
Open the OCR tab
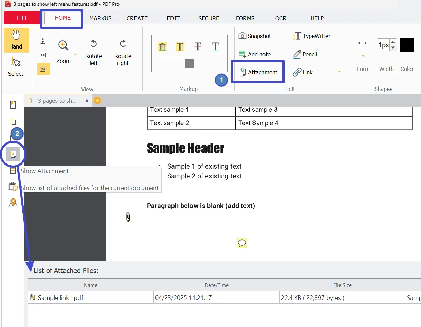[x=281, y=18]
